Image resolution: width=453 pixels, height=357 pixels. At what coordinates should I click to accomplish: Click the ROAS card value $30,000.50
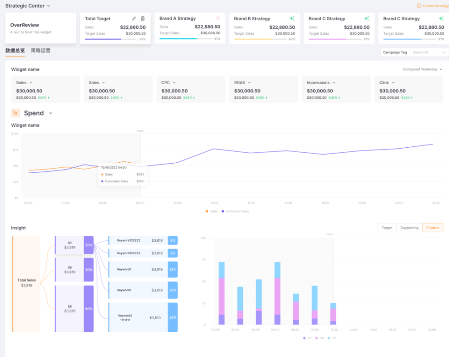click(247, 91)
